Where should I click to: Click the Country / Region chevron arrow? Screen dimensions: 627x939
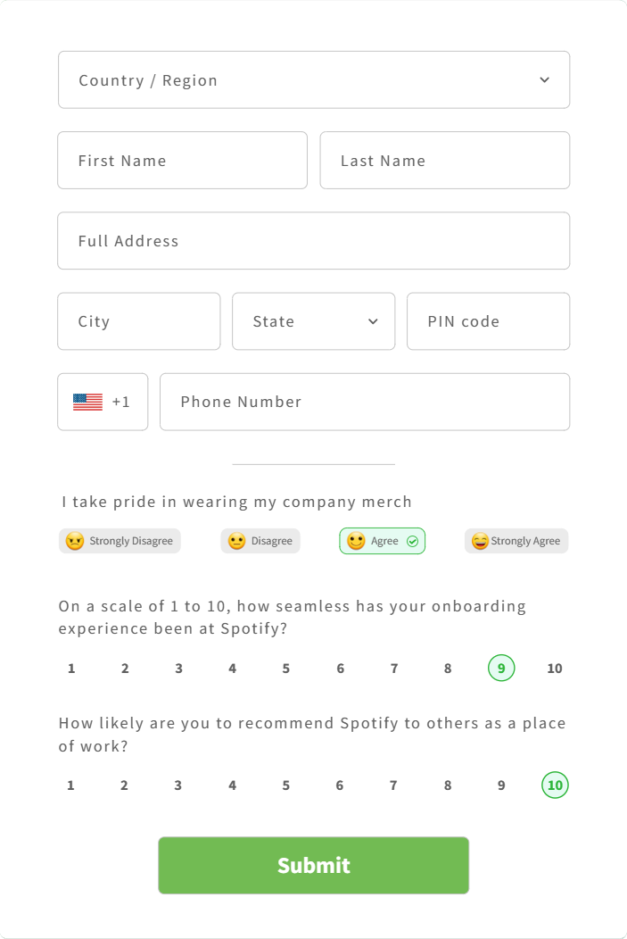pyautogui.click(x=544, y=80)
